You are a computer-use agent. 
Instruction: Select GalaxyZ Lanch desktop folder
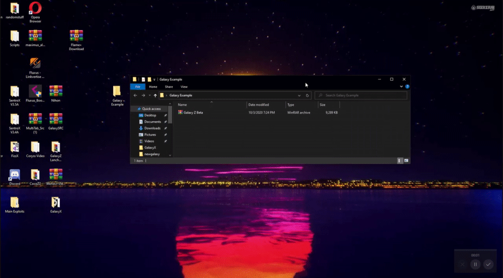click(56, 152)
